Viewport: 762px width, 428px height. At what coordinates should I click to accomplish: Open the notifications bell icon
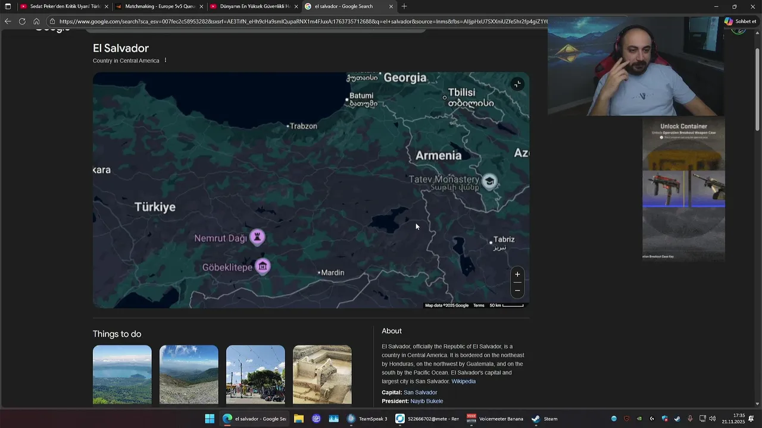click(751, 418)
